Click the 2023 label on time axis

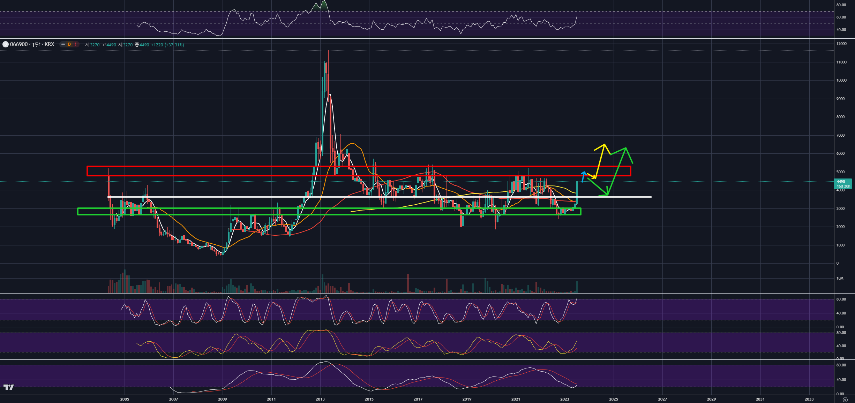click(564, 399)
